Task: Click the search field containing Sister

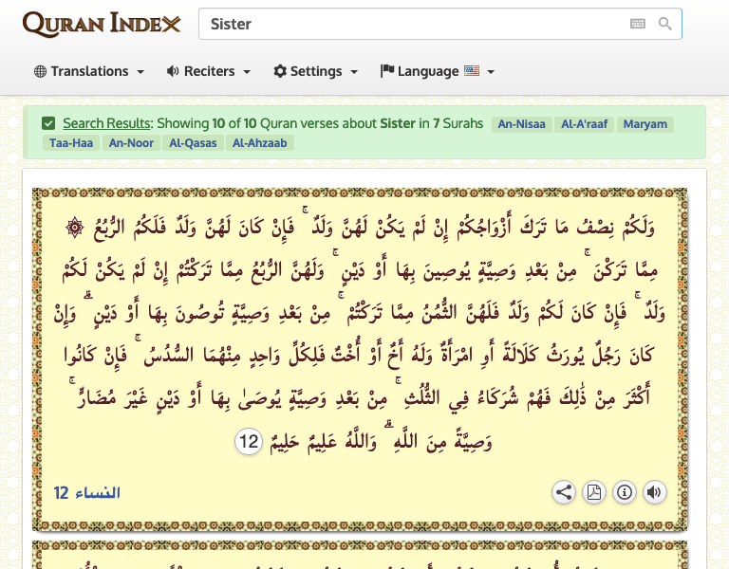Action: point(413,24)
